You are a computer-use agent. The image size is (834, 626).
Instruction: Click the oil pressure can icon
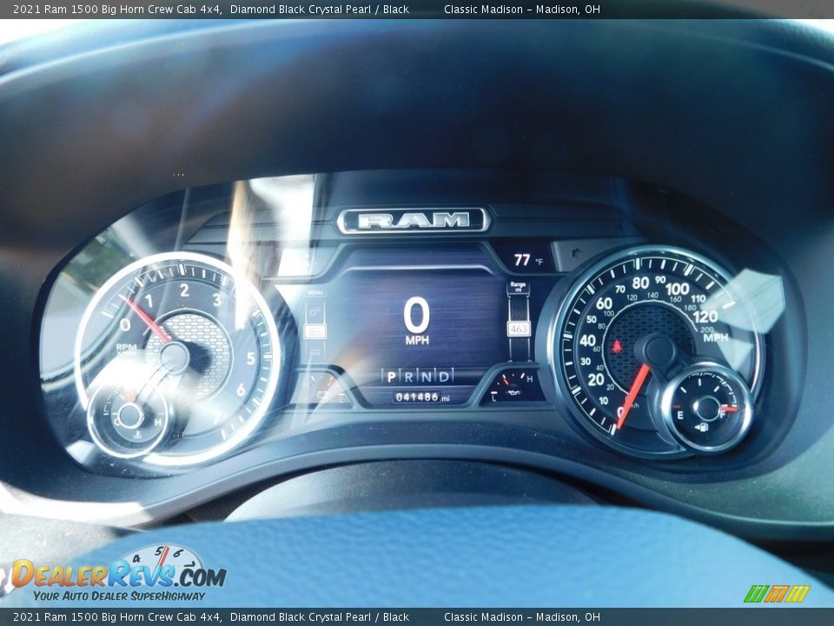pyautogui.click(x=513, y=392)
